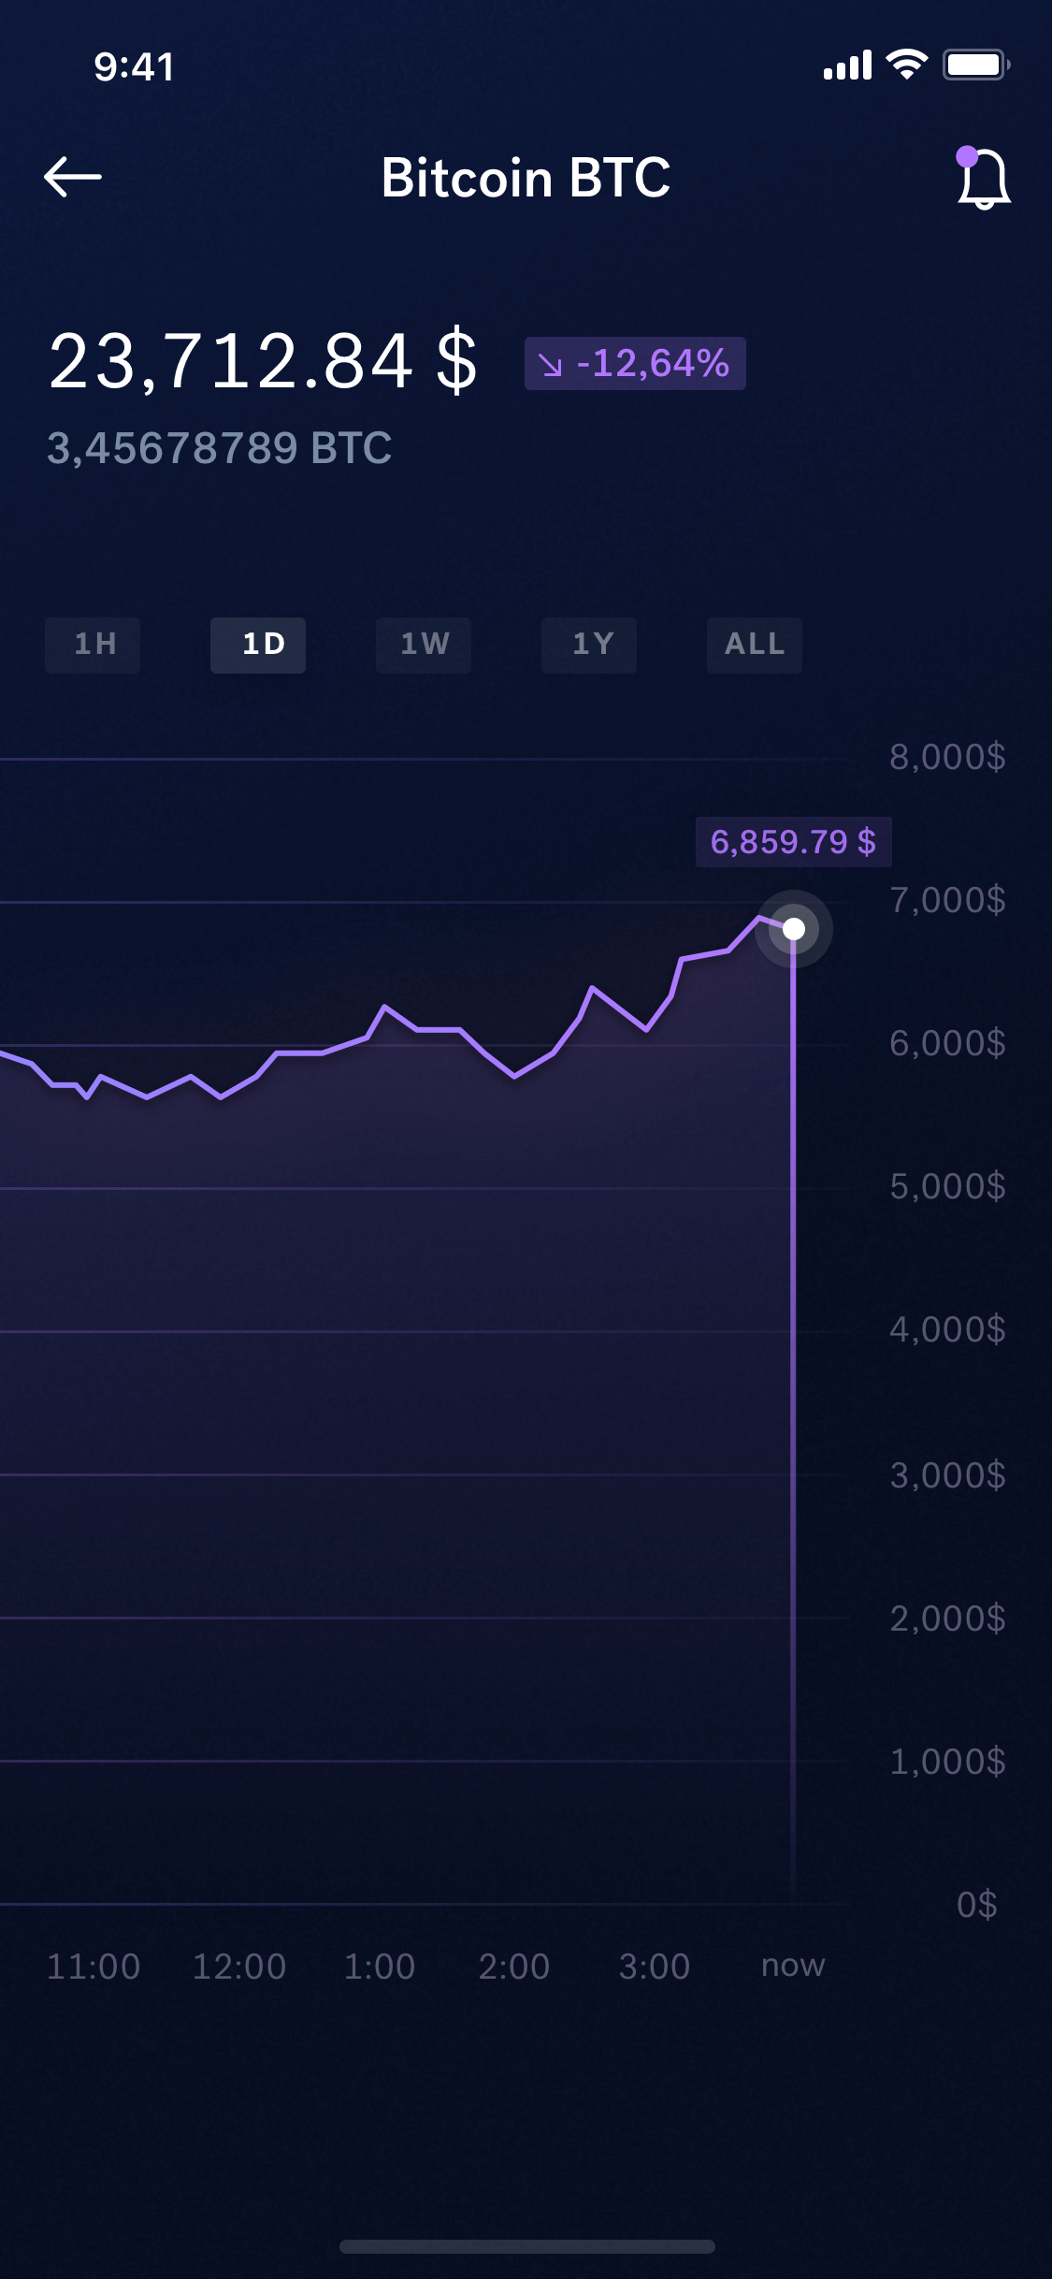
Task: Tap the 11:00 time axis label
Action: (94, 1967)
